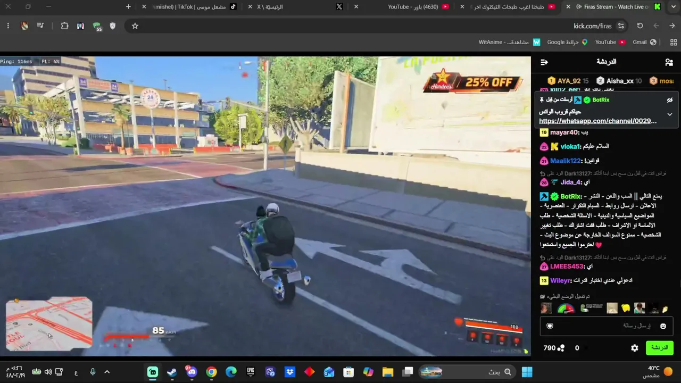
Task: Open the extension with 55 badge
Action: coord(97,26)
